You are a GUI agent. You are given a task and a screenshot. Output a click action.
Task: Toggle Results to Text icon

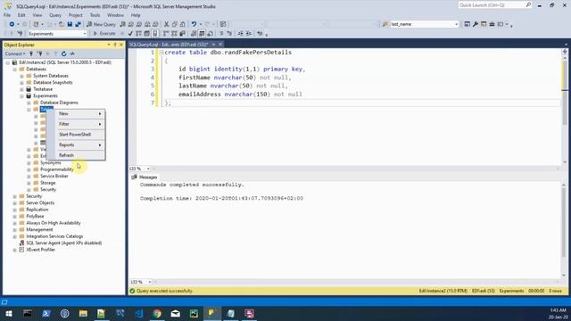point(194,34)
